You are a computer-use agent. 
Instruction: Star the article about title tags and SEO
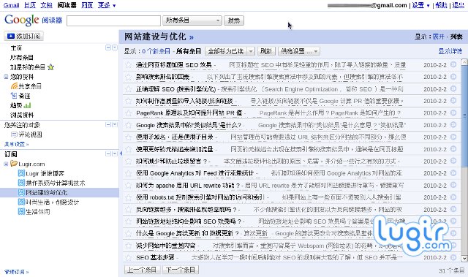click(129, 65)
